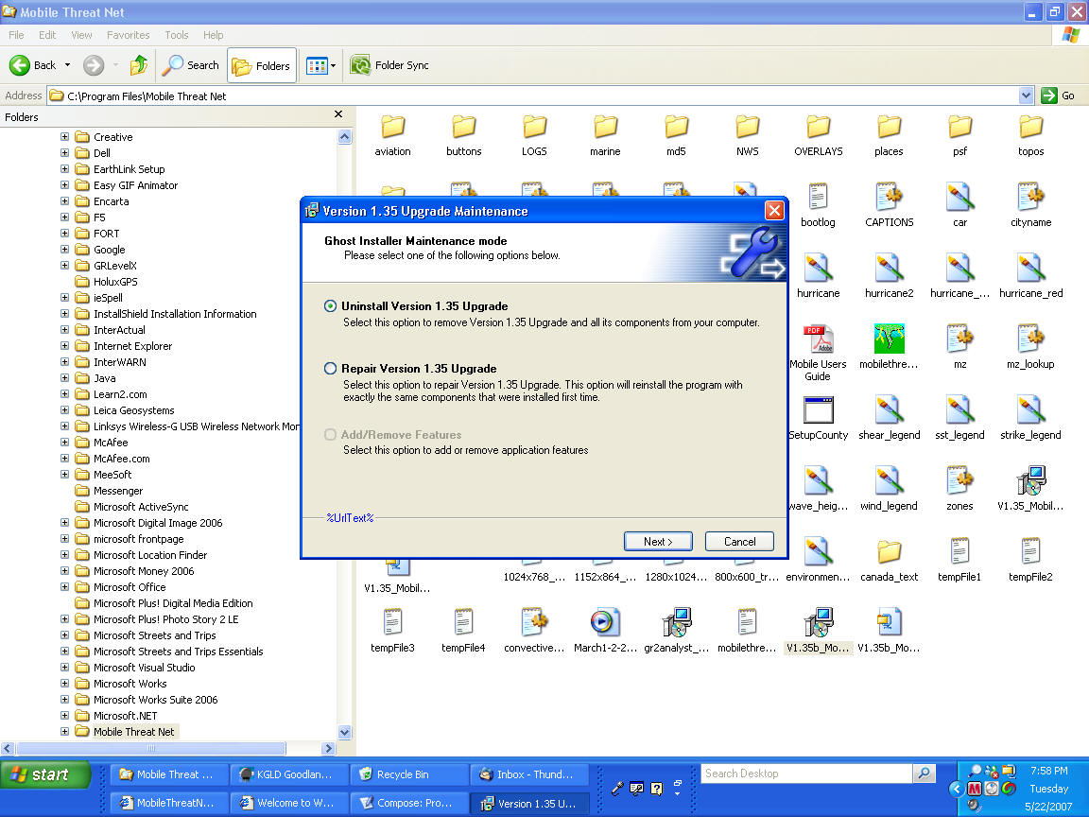Open the psf folder icon
The height and width of the screenshot is (817, 1089).
[959, 127]
